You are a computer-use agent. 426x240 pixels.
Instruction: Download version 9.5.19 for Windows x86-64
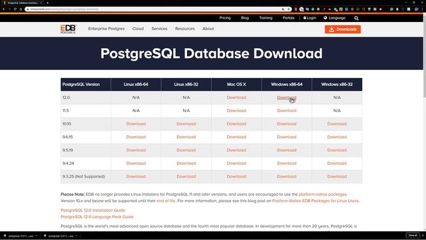coord(287,150)
